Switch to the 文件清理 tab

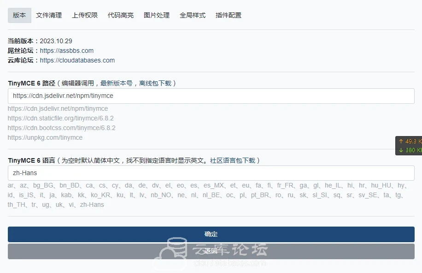coord(49,15)
